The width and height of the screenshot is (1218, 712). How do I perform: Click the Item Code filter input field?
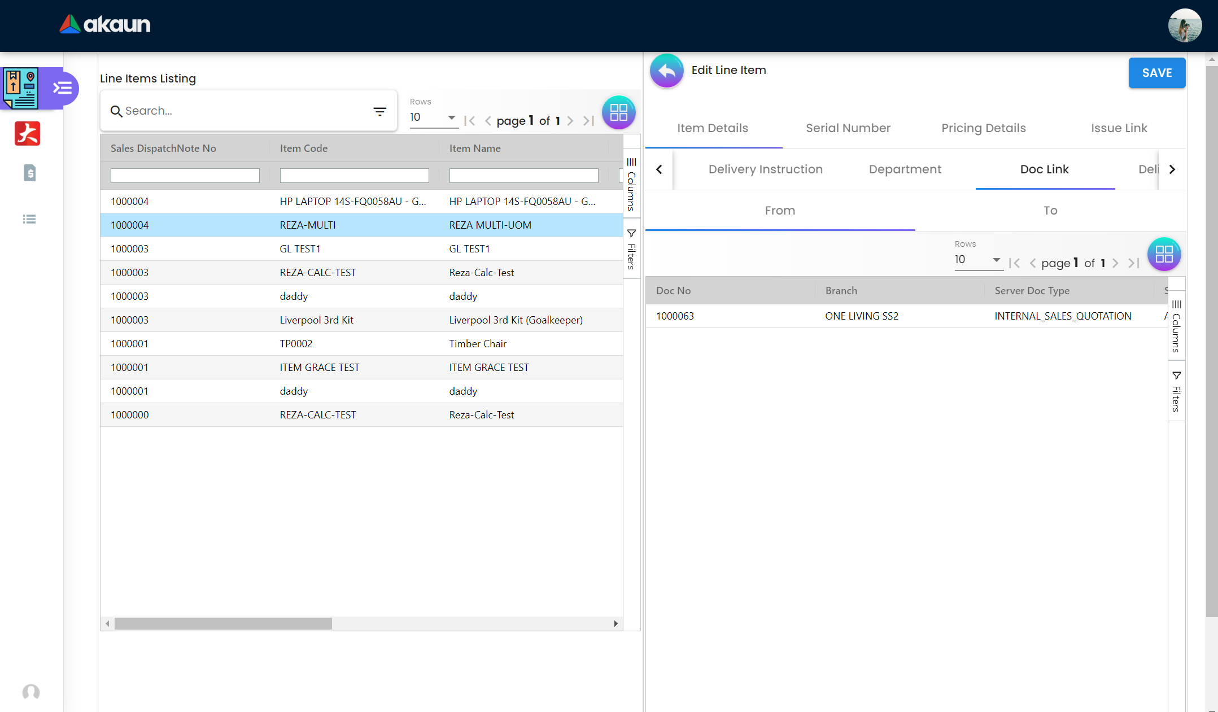click(x=354, y=176)
